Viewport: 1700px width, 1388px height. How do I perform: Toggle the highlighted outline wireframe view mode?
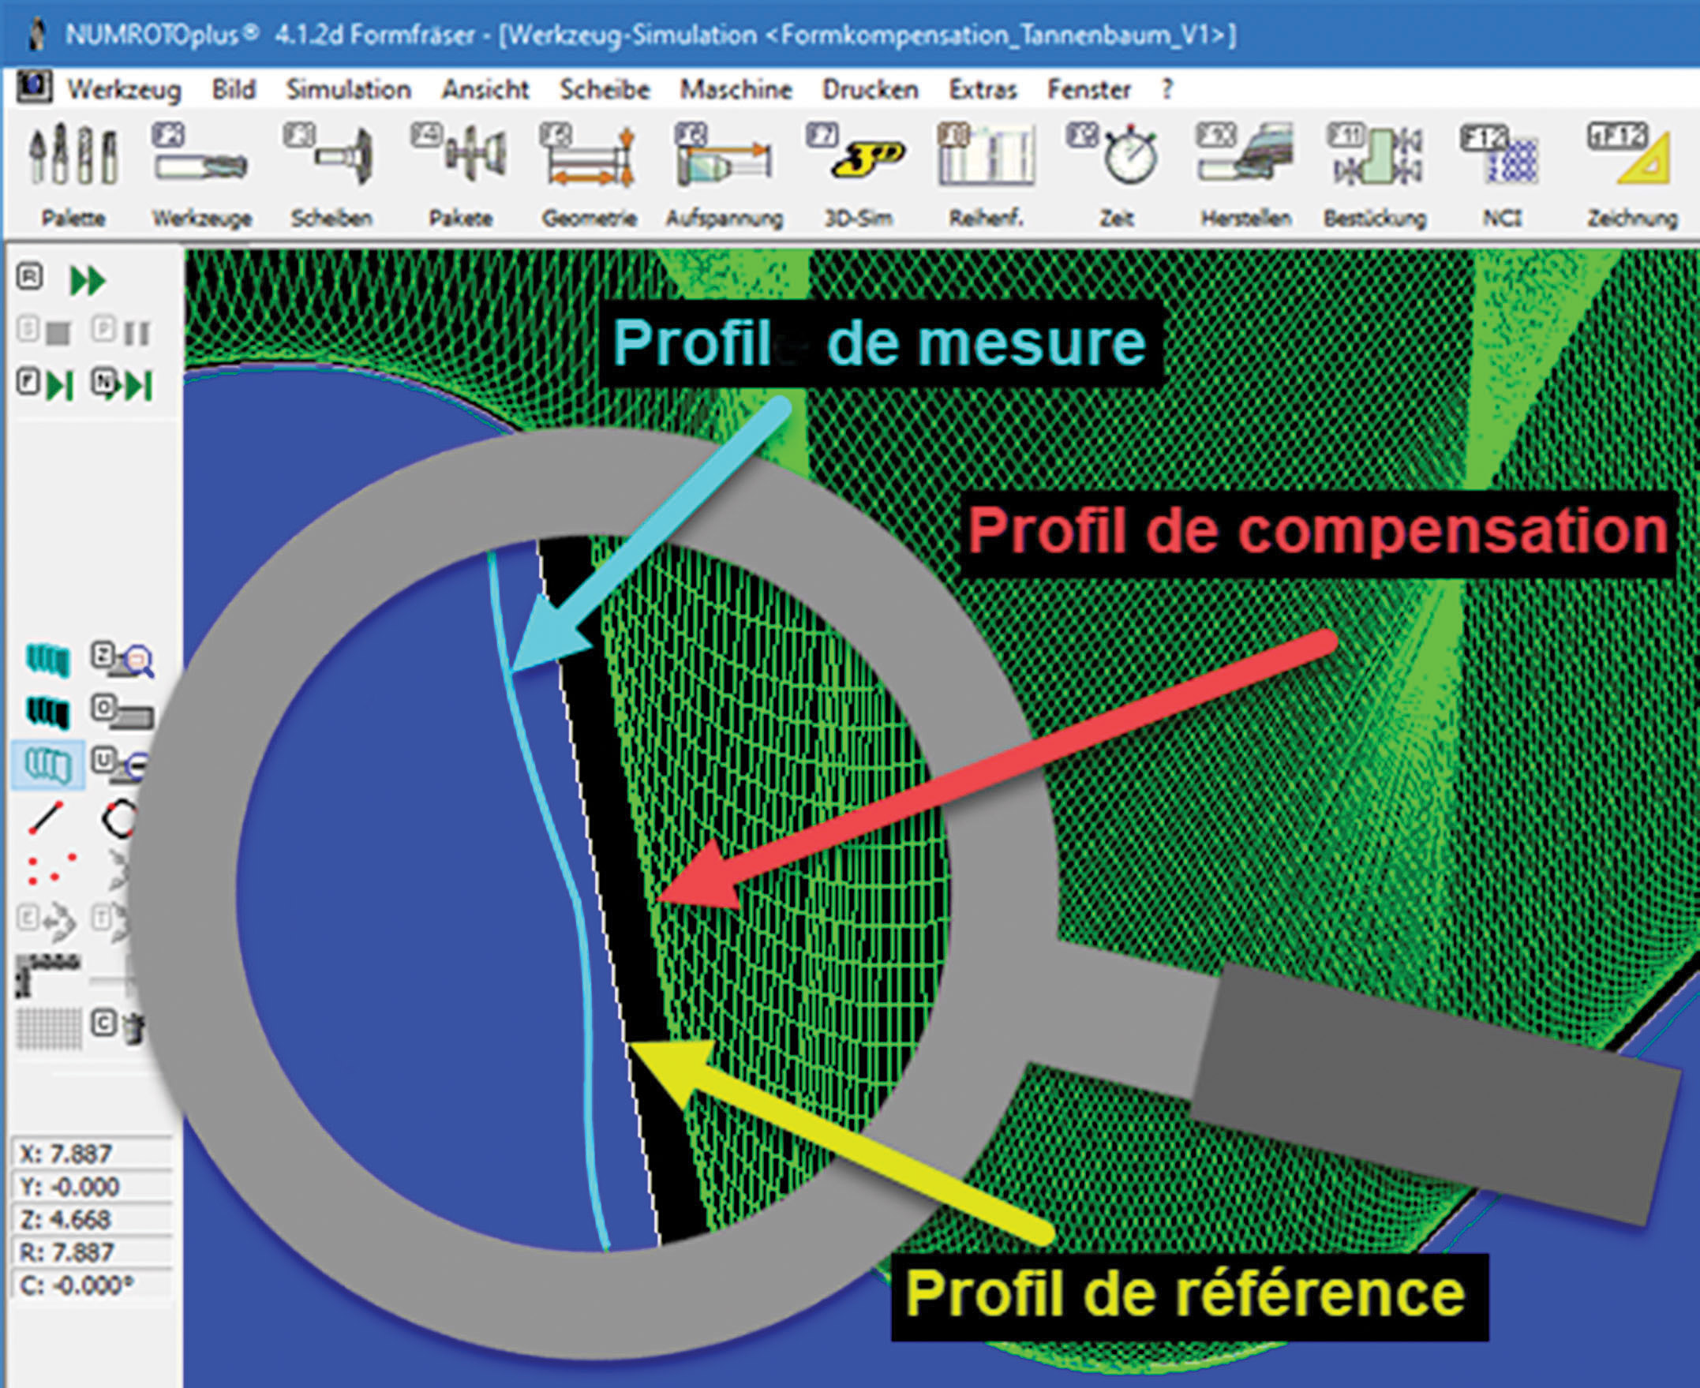coord(49,765)
